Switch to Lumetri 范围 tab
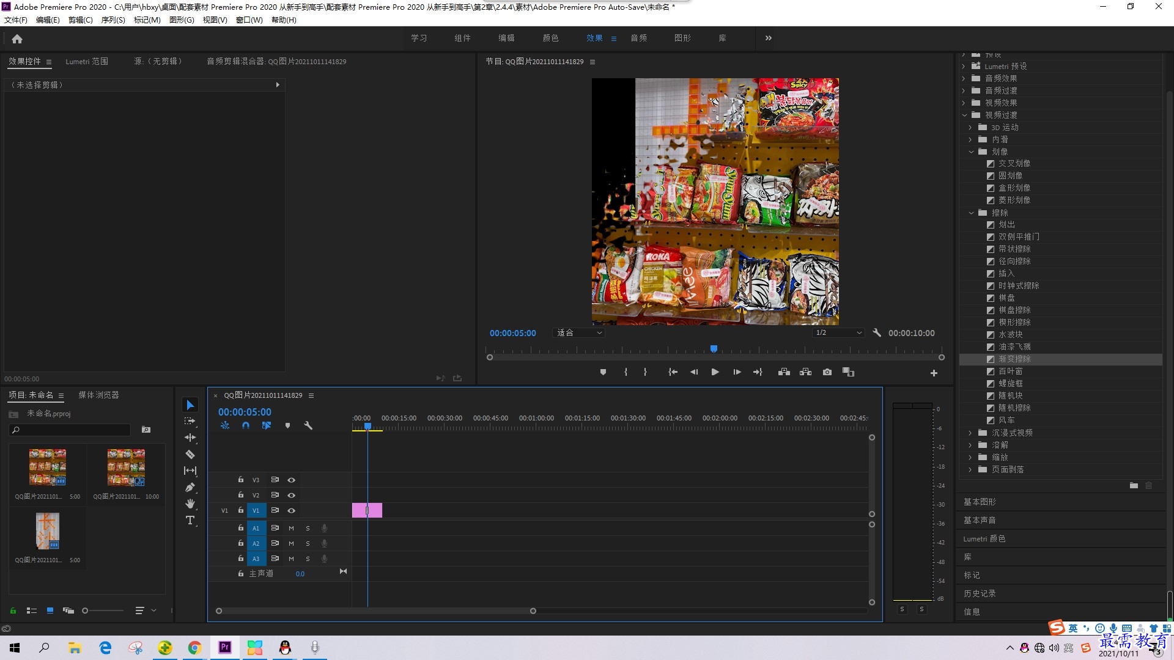Viewport: 1174px width, 660px height. click(x=87, y=61)
